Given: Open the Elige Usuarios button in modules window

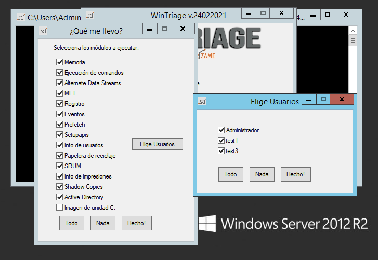Looking at the screenshot, I should coord(158,144).
